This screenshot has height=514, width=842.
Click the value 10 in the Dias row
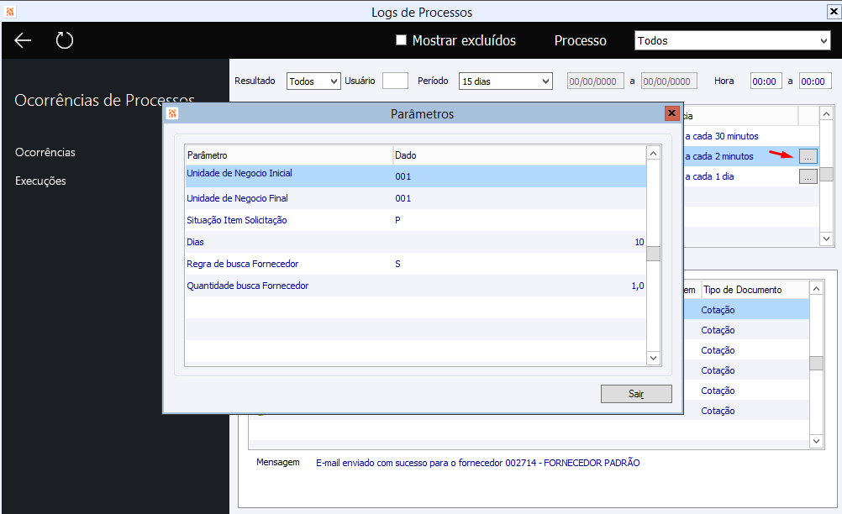(639, 242)
